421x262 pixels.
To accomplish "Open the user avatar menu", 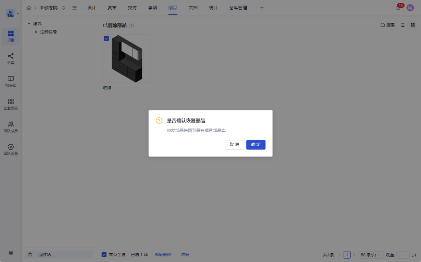I will click(410, 8).
